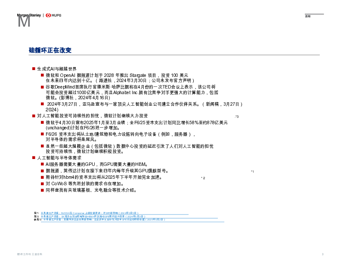This screenshot has height=263, width=341.
Task: Click the *2 footnote marker beside hbm4 bullet
Action: click(203, 178)
